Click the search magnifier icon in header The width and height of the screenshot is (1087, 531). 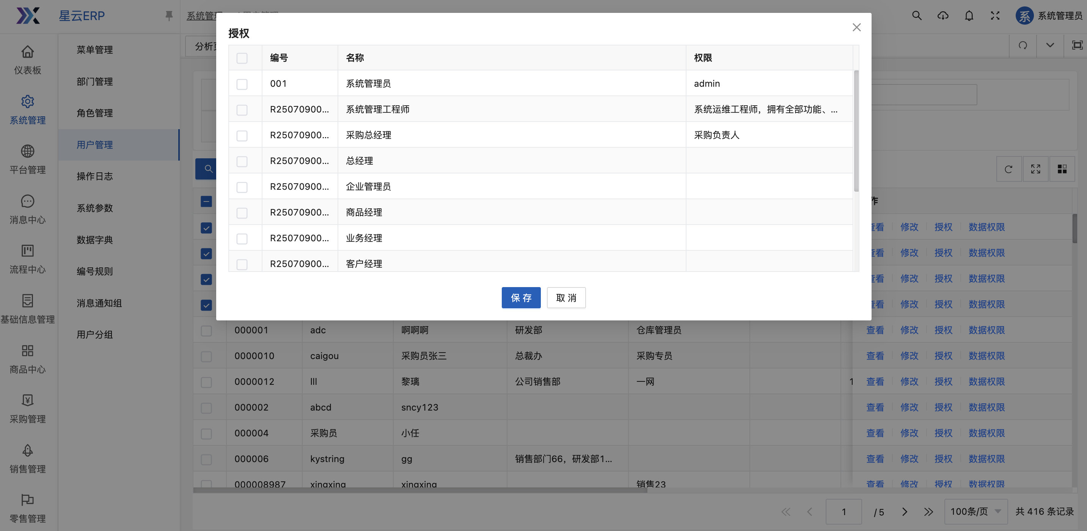pyautogui.click(x=917, y=16)
